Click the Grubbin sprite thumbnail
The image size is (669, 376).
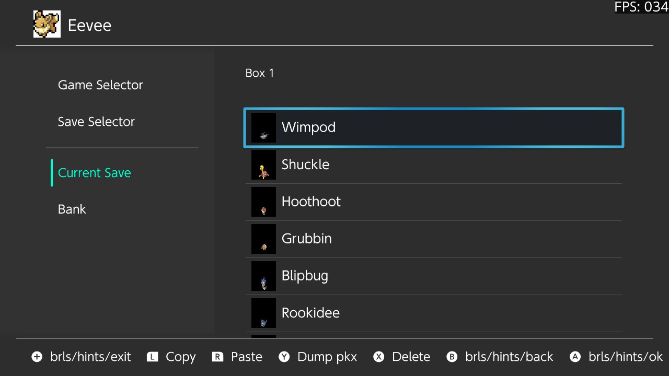click(263, 239)
